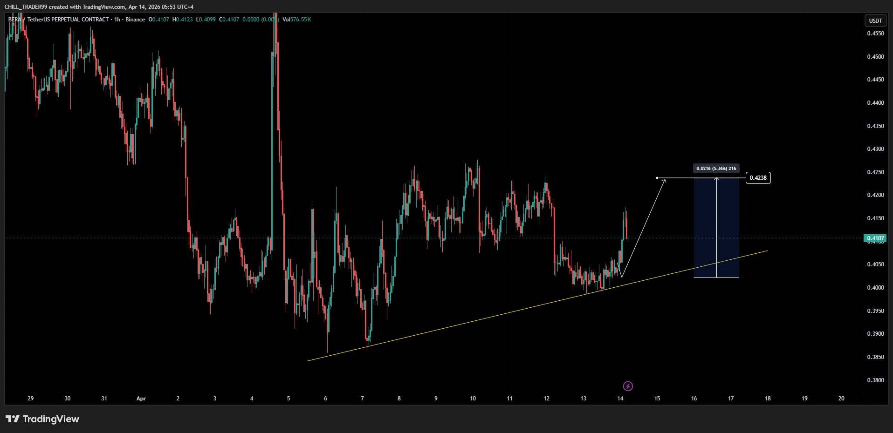Select the 0.0216 (5.36%) measurement label
Viewport: 893px width, 433px height.
716,169
